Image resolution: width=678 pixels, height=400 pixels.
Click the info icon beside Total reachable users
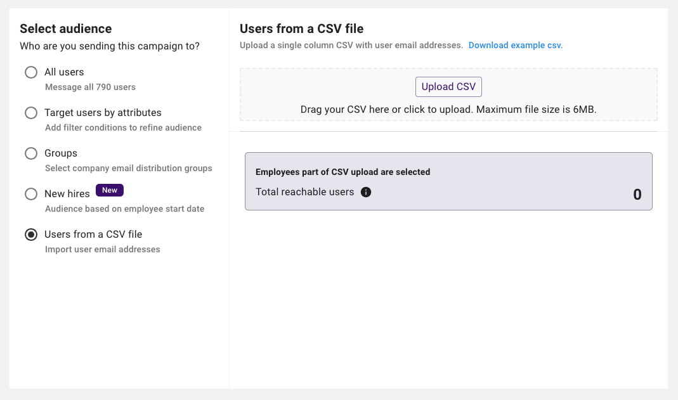366,192
